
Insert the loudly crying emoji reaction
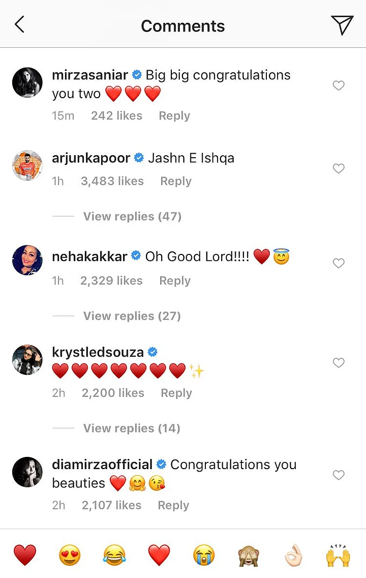coord(204,555)
